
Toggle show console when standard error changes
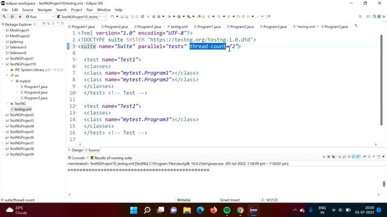358,157
